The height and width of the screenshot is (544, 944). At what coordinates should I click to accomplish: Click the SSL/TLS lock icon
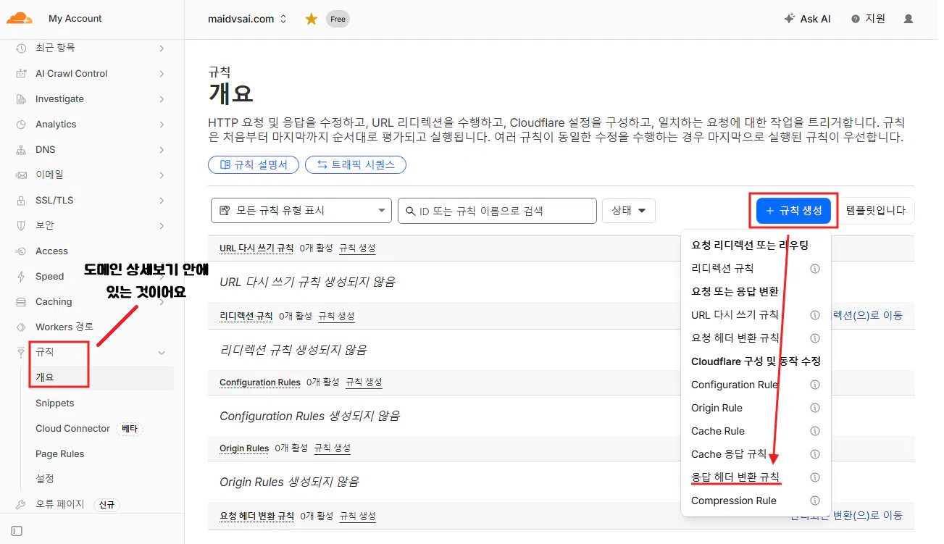pos(21,200)
